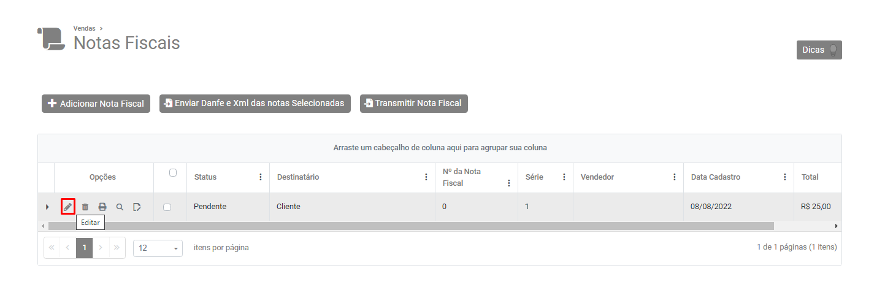Click the note document icon in row

tap(137, 207)
